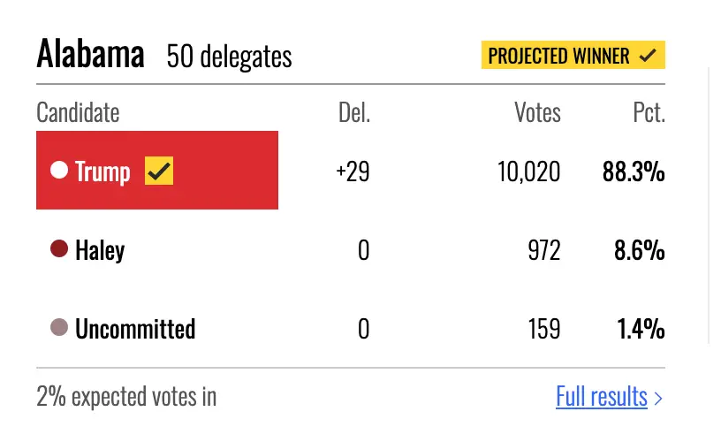
Task: Select the Trump candidate row name
Action: click(102, 172)
